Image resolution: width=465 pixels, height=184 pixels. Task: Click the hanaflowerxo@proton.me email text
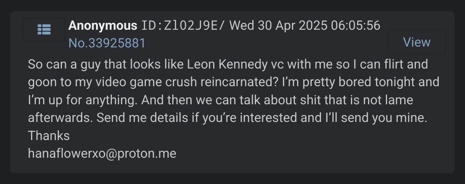[102, 153]
